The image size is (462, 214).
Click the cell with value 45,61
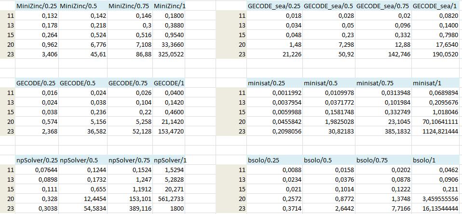coord(83,54)
